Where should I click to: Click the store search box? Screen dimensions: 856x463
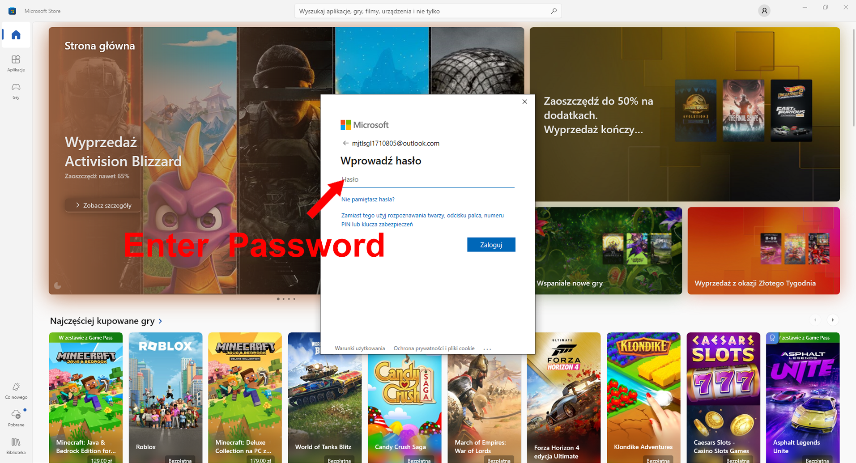coord(428,11)
